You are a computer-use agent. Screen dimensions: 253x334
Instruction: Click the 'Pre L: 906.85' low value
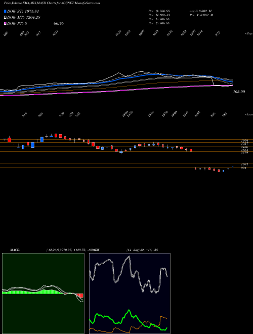coord(159,19)
